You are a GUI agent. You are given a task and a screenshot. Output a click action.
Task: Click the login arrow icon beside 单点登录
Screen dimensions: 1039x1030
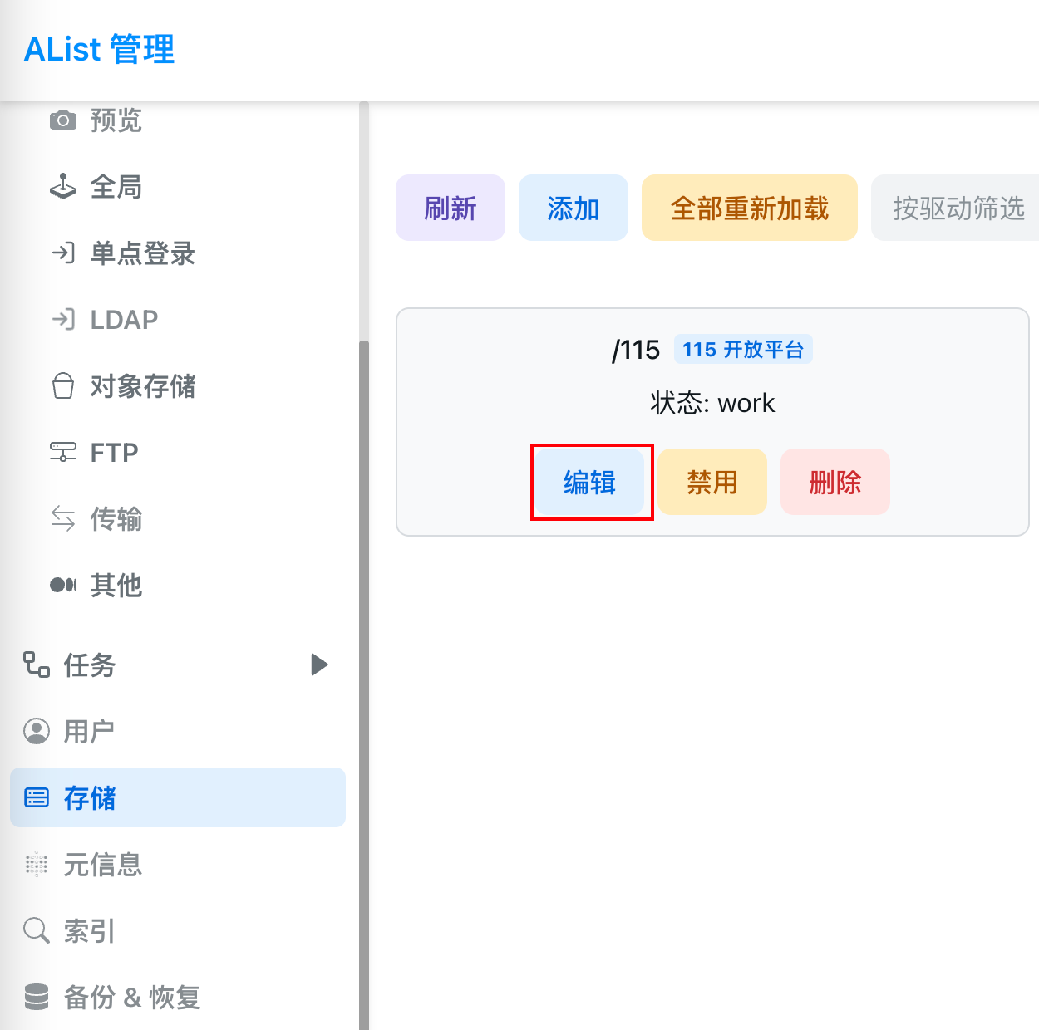point(63,253)
